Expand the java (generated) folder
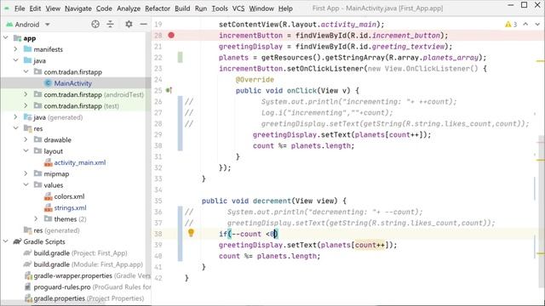 [x=15, y=117]
